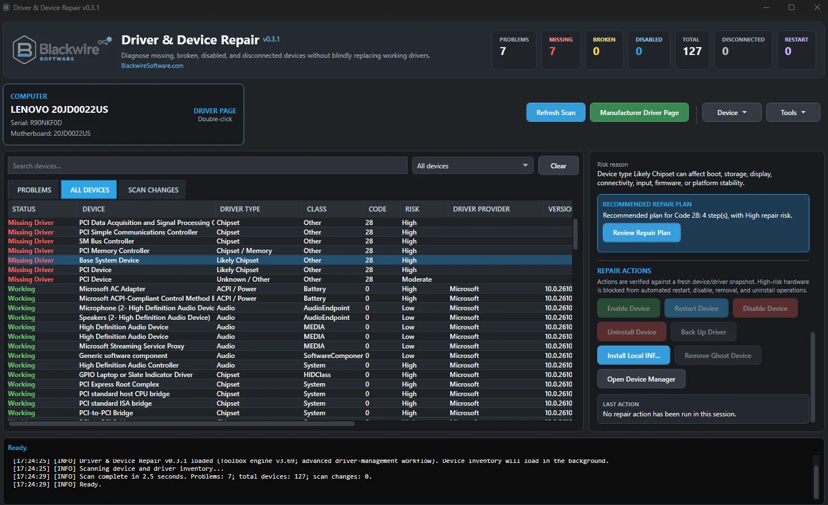
Task: Click the Disable Device button
Action: (765, 308)
